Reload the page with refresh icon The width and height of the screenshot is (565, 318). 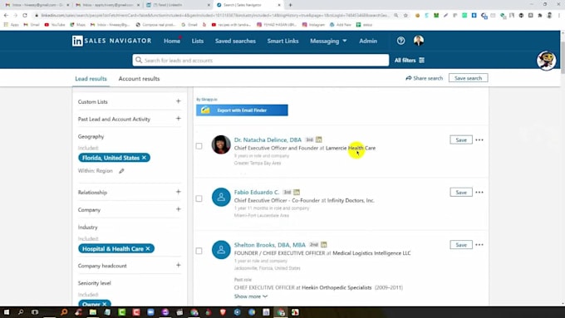[24, 16]
